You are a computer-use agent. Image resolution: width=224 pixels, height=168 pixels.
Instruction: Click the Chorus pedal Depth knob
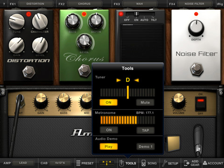pyautogui.click(x=96, y=21)
